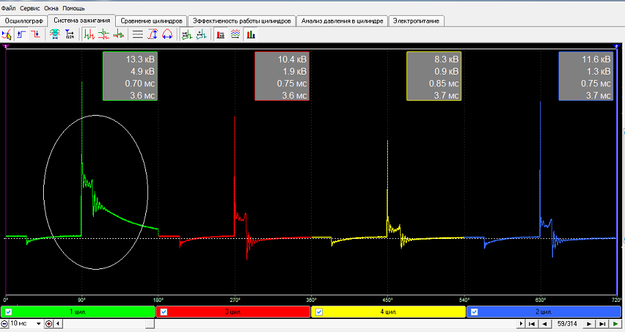The image size is (625, 332).
Task: Open Эффективность работы цилиндров tab
Action: click(x=241, y=21)
